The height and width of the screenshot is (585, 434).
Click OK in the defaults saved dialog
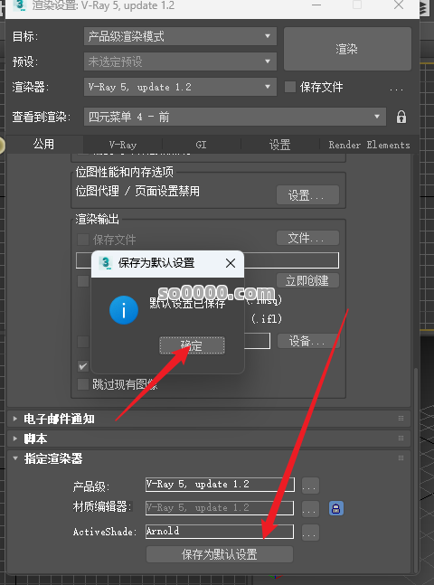193,345
